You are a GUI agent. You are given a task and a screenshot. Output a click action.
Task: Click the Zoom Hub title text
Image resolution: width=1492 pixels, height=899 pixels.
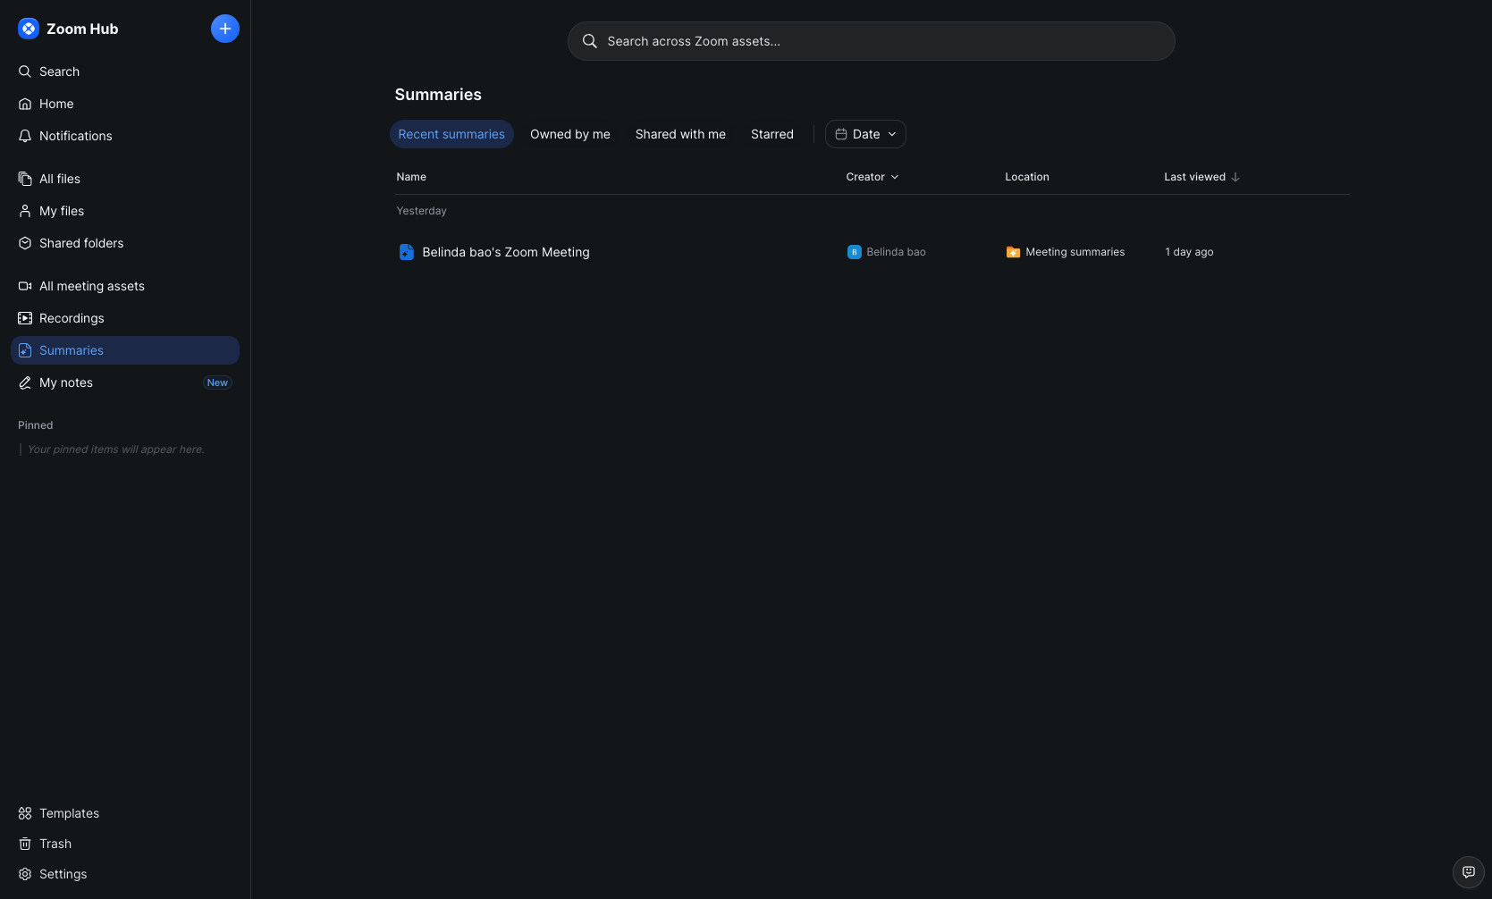click(82, 29)
